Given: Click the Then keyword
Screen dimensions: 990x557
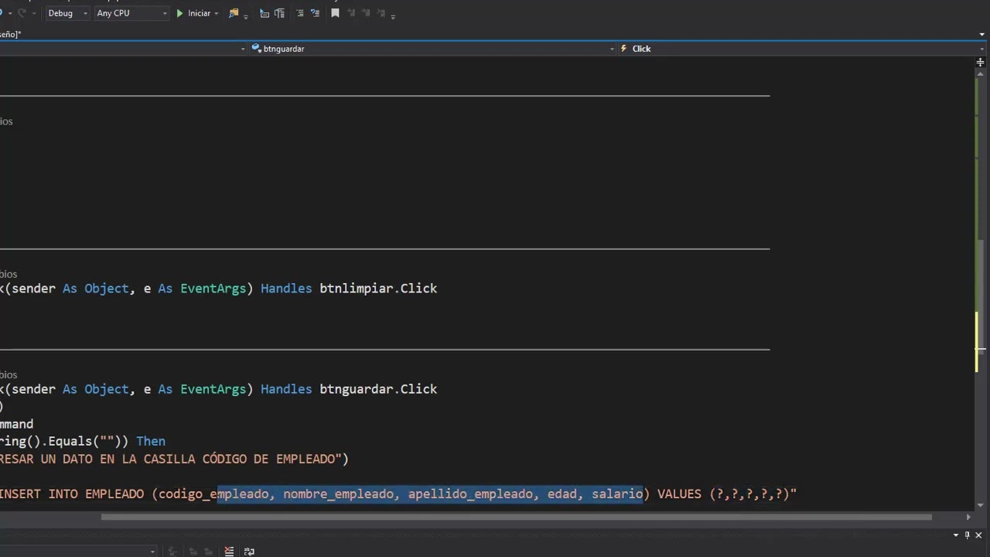Looking at the screenshot, I should (151, 441).
